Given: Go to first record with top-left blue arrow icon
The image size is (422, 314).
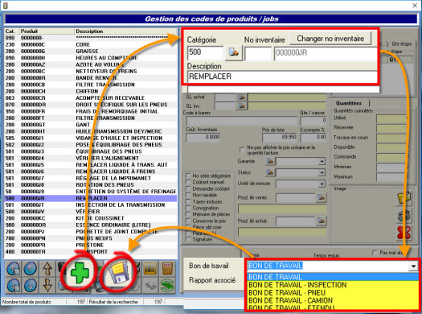Looking at the screenshot, I should tap(13, 269).
